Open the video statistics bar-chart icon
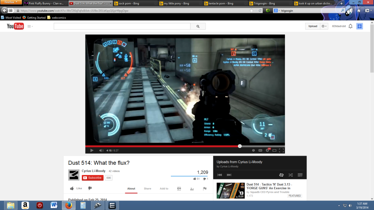The width and height of the screenshot is (374, 210). pos(192,189)
